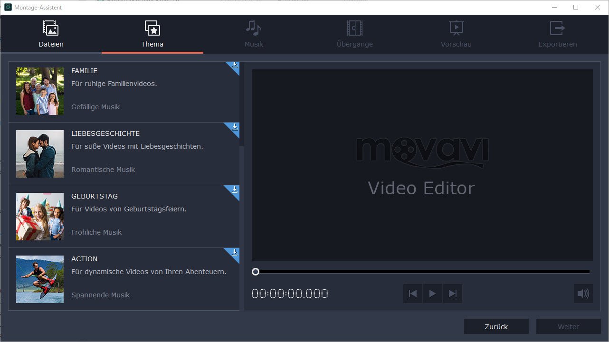
Task: Click the timecode display 00:00:00.000
Action: 290,294
